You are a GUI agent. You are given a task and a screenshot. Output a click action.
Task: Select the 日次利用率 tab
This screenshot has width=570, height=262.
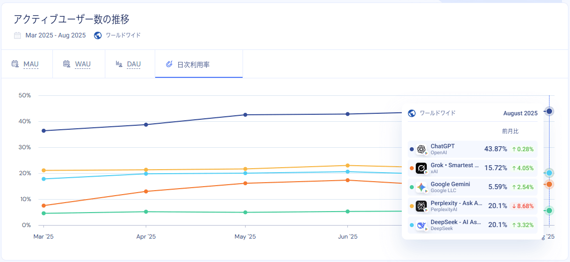point(199,64)
